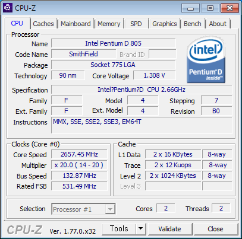
Task: Click the Code Name value 'SmithField'
Action: [x=83, y=54]
